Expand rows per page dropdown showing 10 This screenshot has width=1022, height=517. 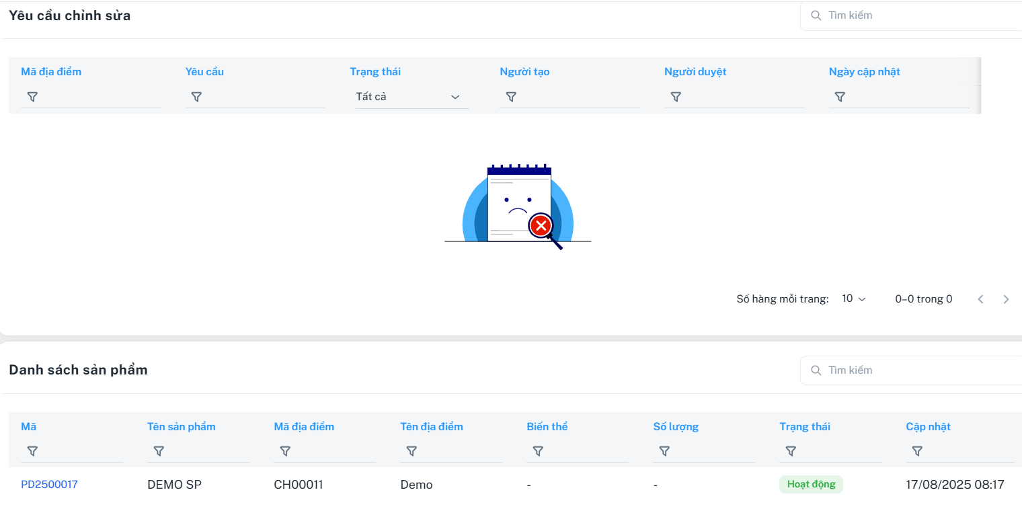click(854, 299)
